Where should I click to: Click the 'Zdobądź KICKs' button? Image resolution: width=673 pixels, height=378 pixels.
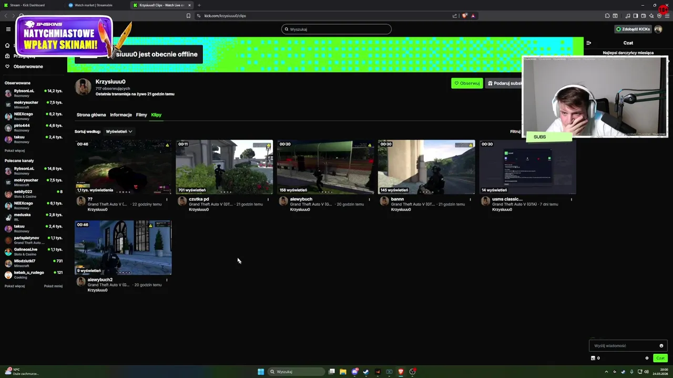[633, 29]
